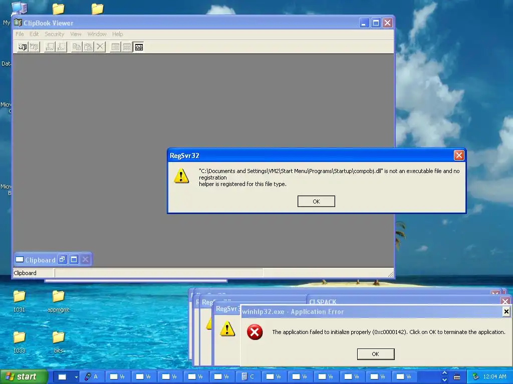Viewport: 513px width, 384px height.
Task: Click the 12:04 AM clock
Action: [494, 376]
